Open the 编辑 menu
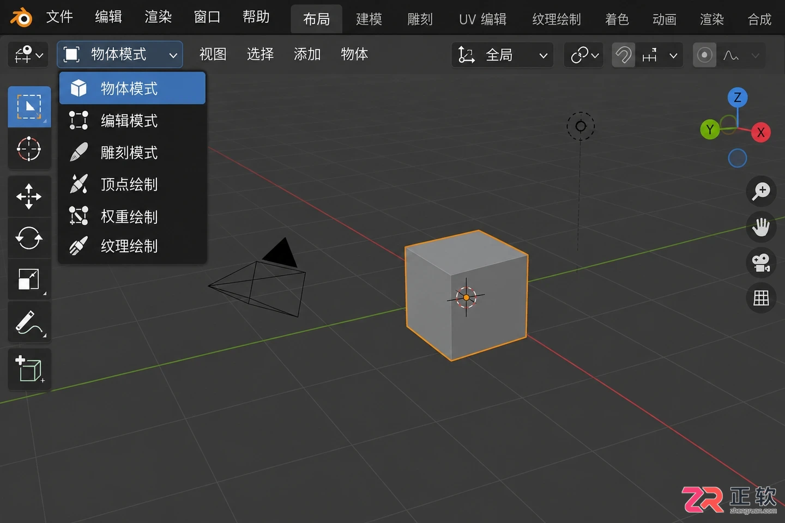Viewport: 785px width, 523px height. (x=108, y=17)
